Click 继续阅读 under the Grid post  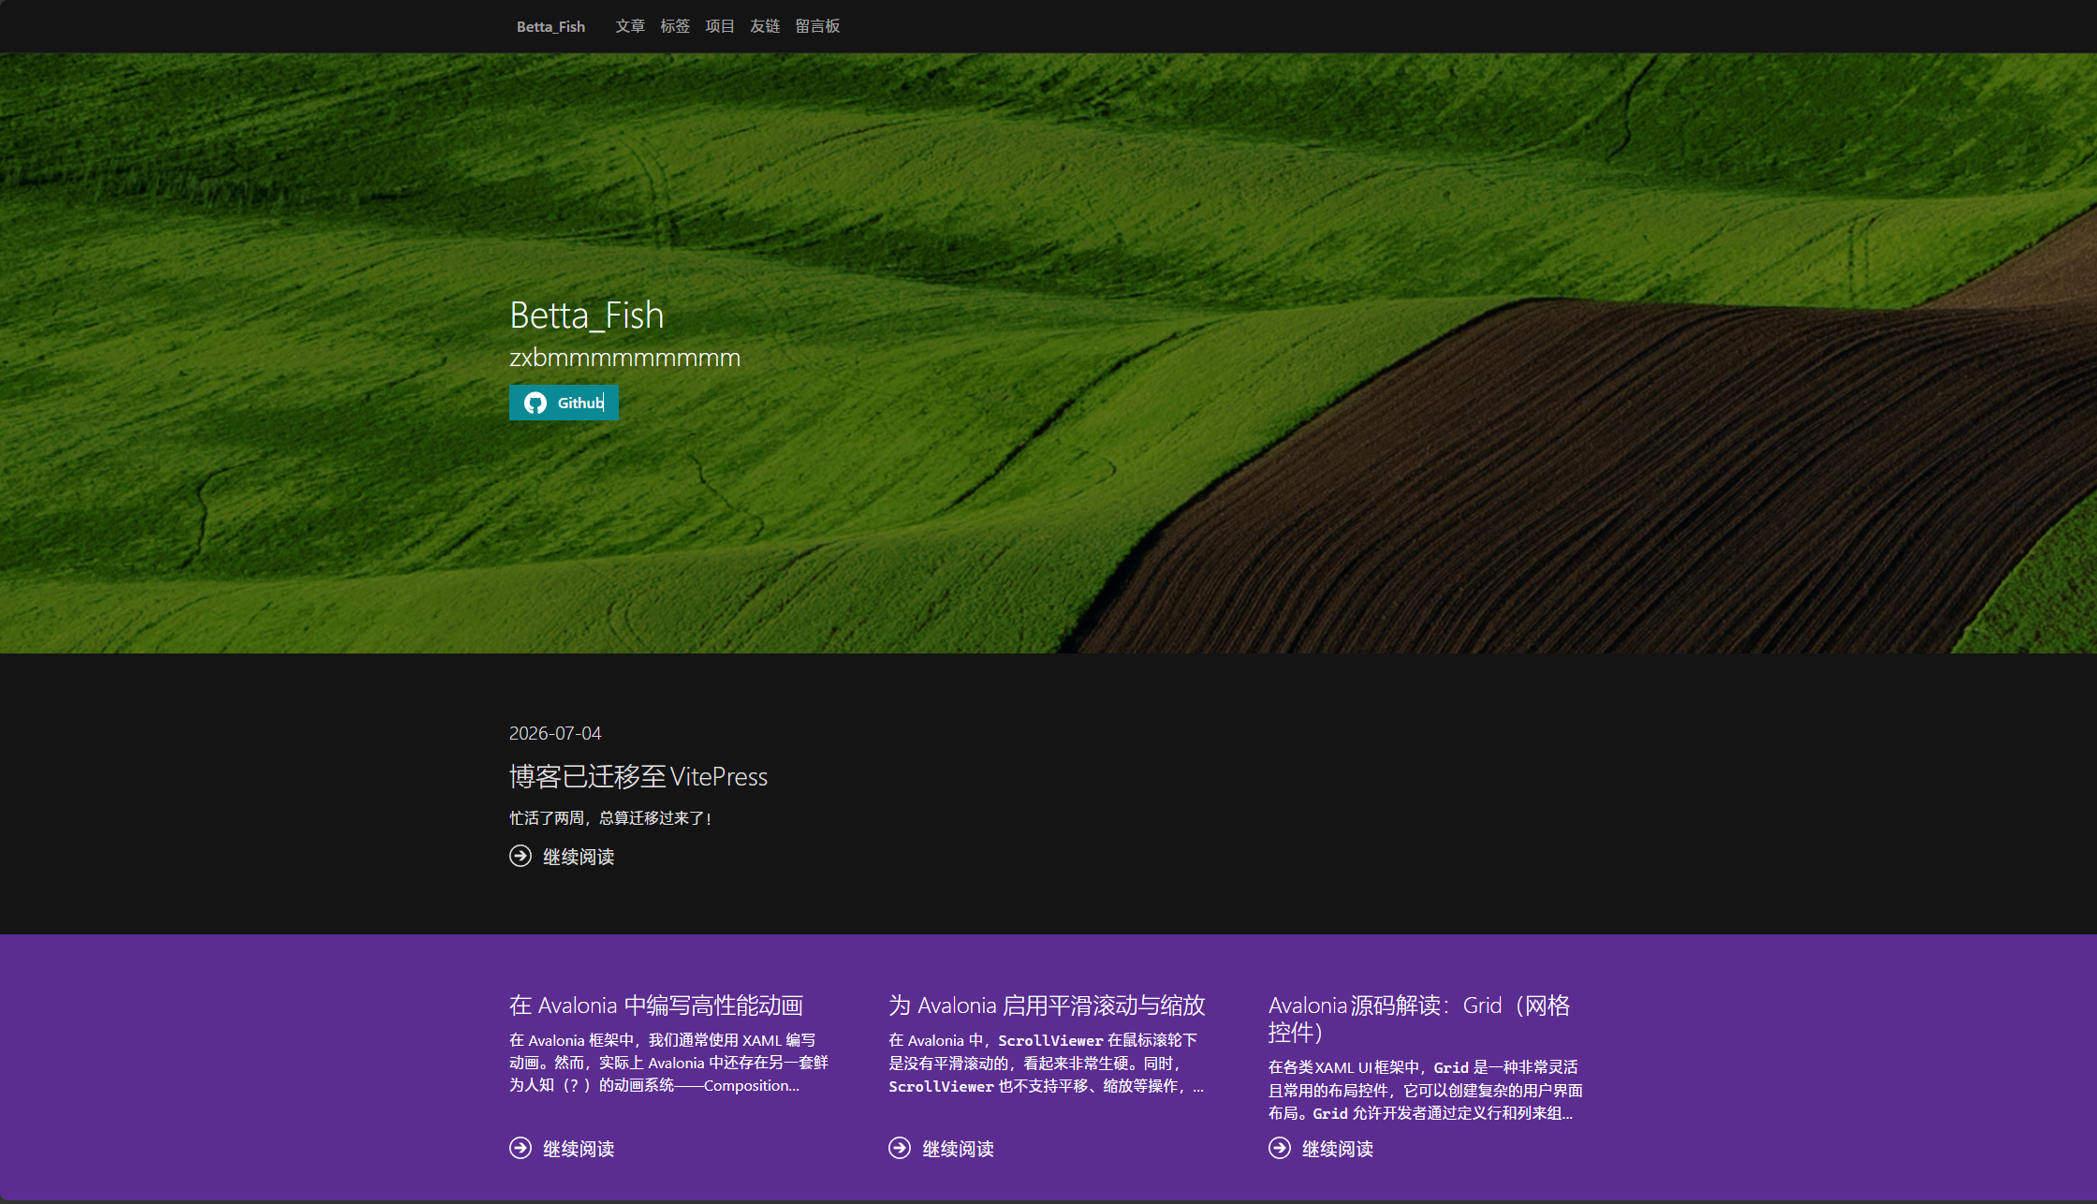pos(1338,1149)
